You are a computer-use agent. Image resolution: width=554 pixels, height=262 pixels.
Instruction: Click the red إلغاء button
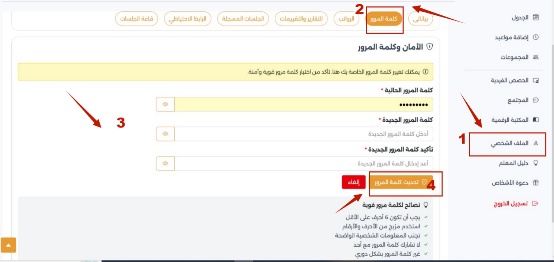pyautogui.click(x=354, y=182)
